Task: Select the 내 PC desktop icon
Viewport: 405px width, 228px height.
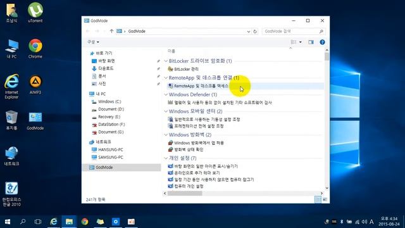Action: (11, 49)
